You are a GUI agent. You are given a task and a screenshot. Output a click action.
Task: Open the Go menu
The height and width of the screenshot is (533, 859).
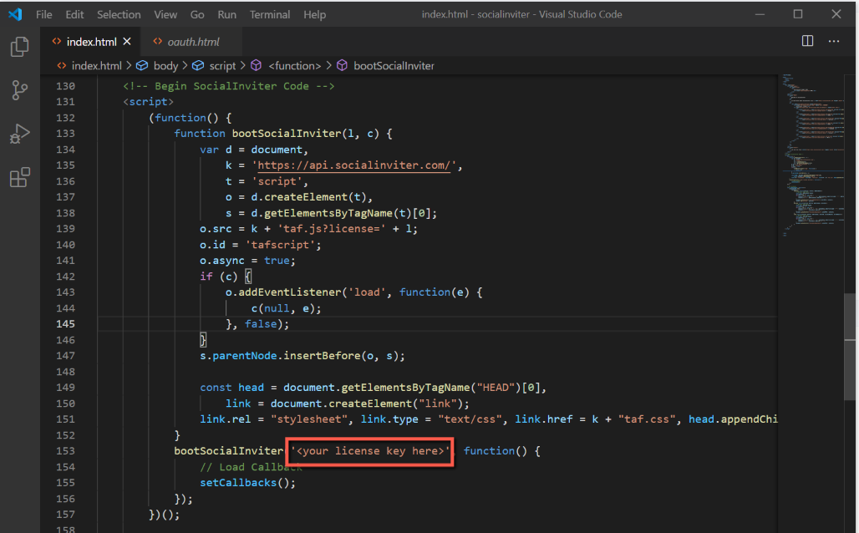[x=197, y=14]
